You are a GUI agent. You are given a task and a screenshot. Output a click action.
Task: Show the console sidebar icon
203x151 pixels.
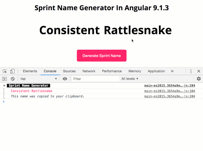(x=5, y=79)
